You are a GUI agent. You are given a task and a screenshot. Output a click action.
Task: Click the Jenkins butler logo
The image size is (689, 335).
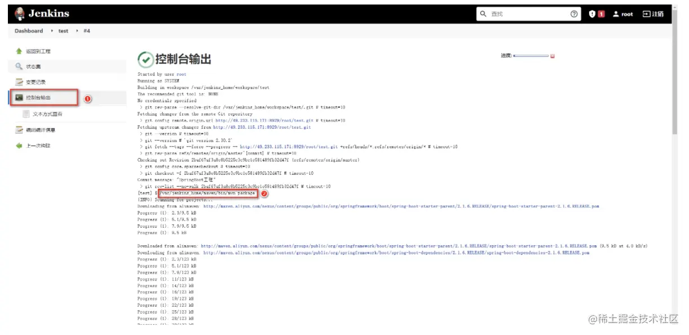20,14
